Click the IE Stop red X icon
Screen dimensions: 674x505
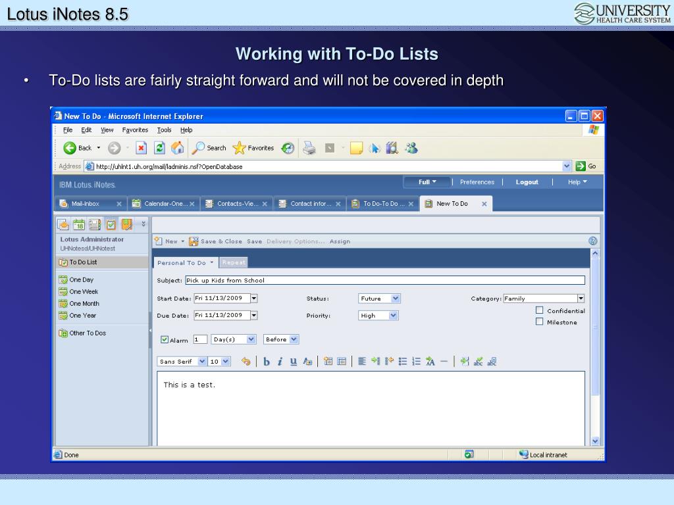pyautogui.click(x=141, y=148)
